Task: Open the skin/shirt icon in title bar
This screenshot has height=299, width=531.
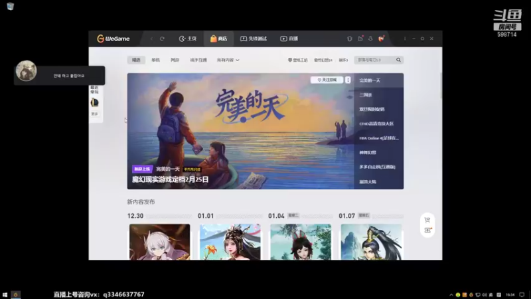Action: coord(350,39)
